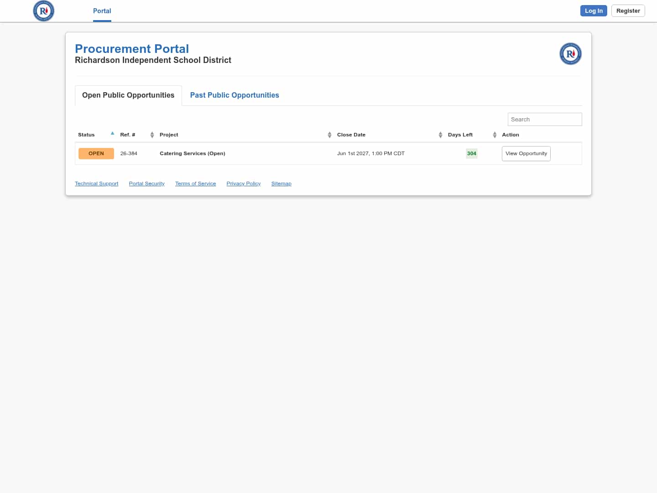The image size is (657, 493).
Task: Open Terms of Service link
Action: pos(195,184)
